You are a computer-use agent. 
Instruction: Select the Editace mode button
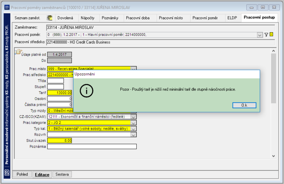(42, 174)
